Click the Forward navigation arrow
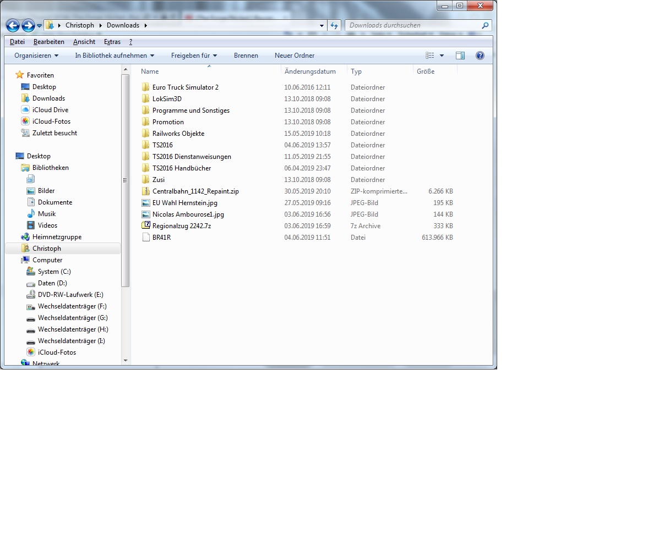Screen dimensions: 648x535 (28, 26)
